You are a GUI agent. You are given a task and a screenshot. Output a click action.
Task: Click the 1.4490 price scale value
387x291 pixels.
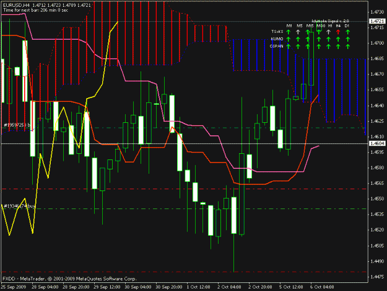(377, 261)
